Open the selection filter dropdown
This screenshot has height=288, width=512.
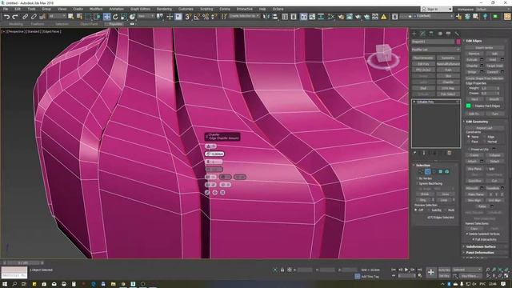pyautogui.click(x=57, y=16)
